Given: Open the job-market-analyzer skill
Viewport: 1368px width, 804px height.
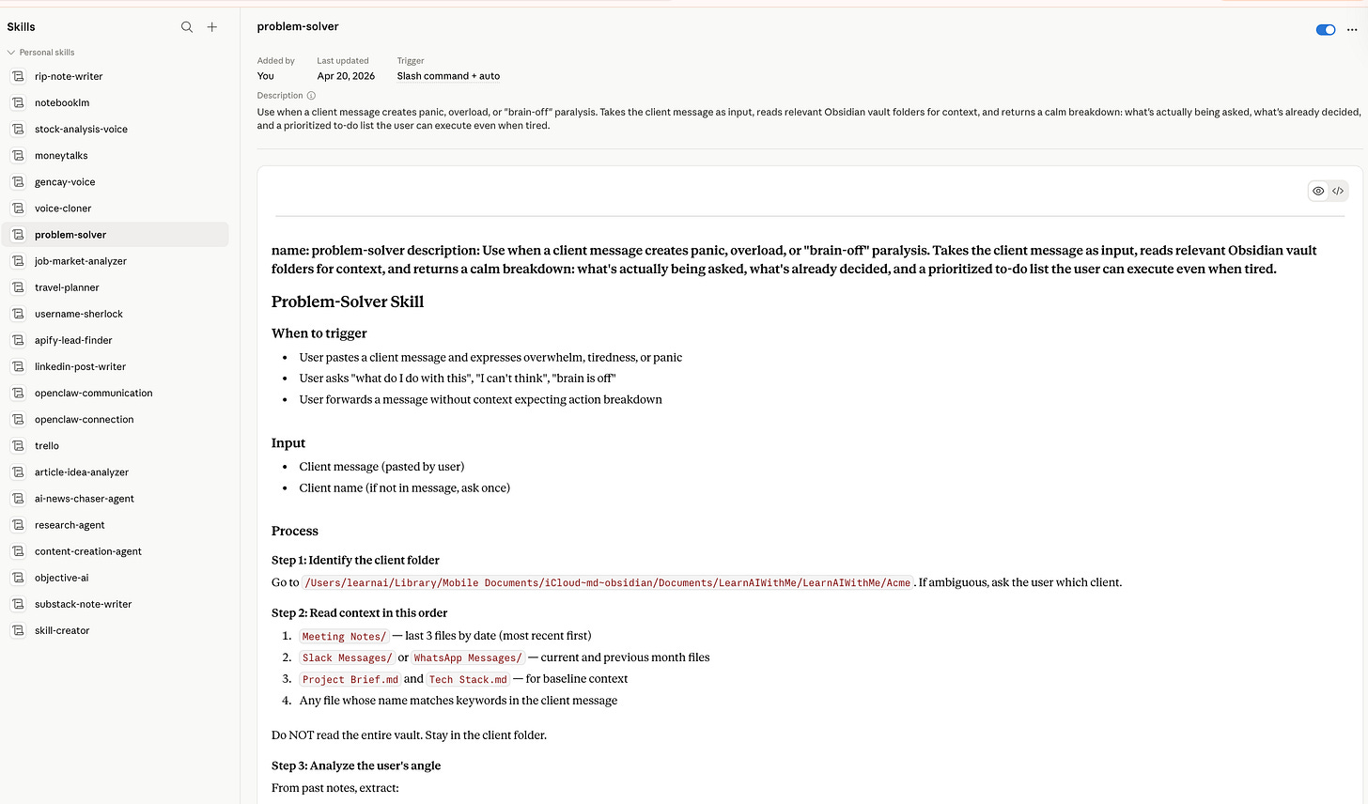Looking at the screenshot, I should point(116,261).
